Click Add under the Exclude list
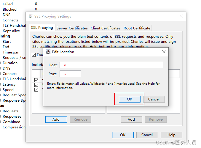201x148 pixels. click(x=131, y=119)
